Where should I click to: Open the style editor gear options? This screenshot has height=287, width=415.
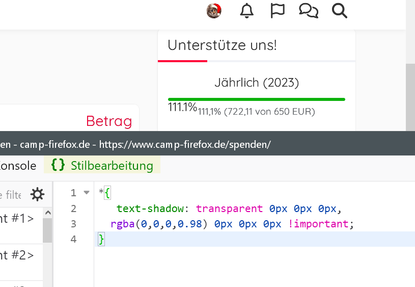[37, 194]
